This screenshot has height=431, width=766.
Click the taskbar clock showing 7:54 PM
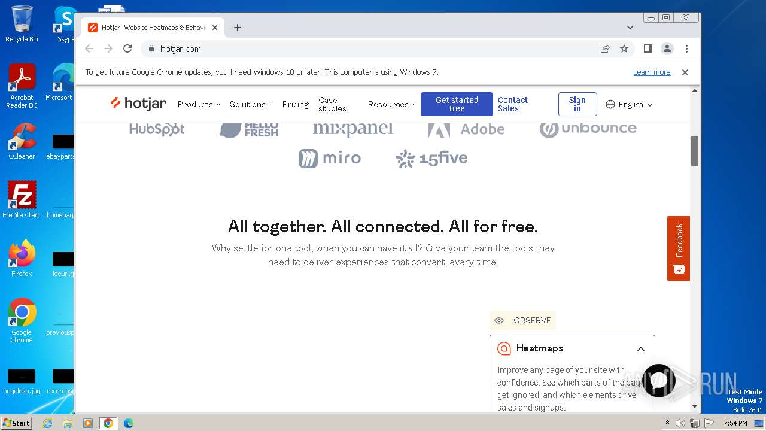(x=735, y=423)
